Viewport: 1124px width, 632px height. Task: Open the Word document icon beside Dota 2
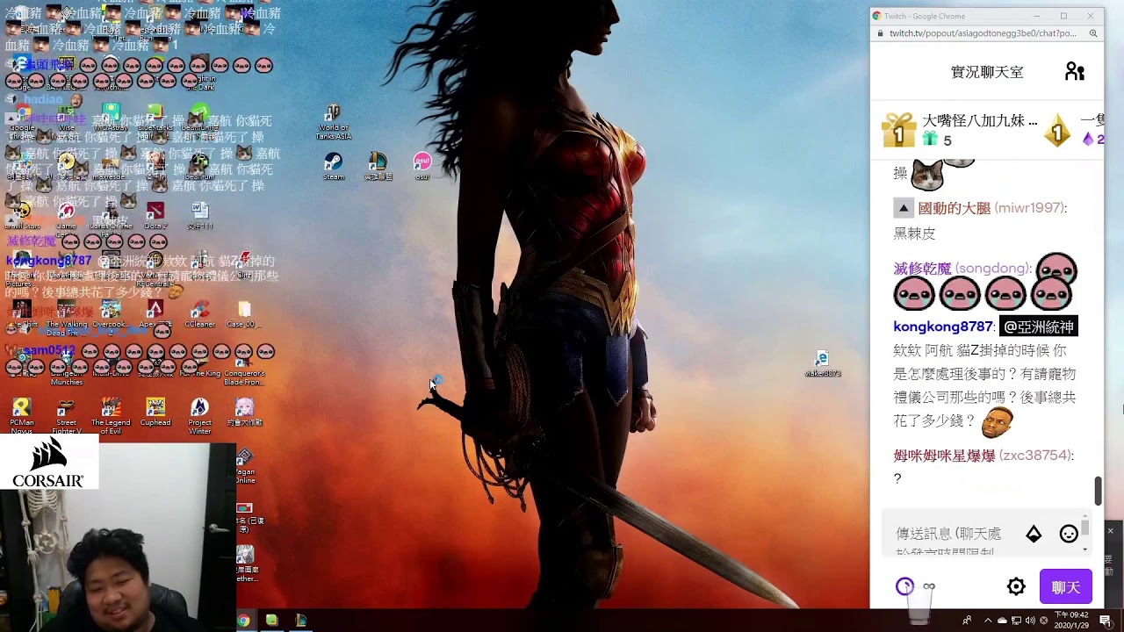coord(200,216)
